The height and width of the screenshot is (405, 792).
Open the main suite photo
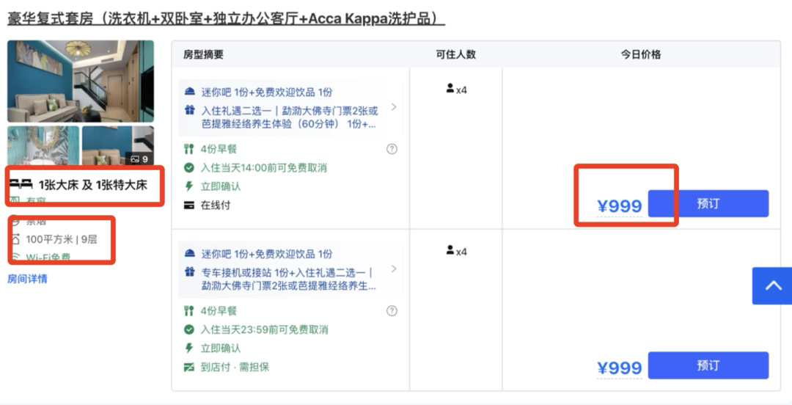click(81, 81)
